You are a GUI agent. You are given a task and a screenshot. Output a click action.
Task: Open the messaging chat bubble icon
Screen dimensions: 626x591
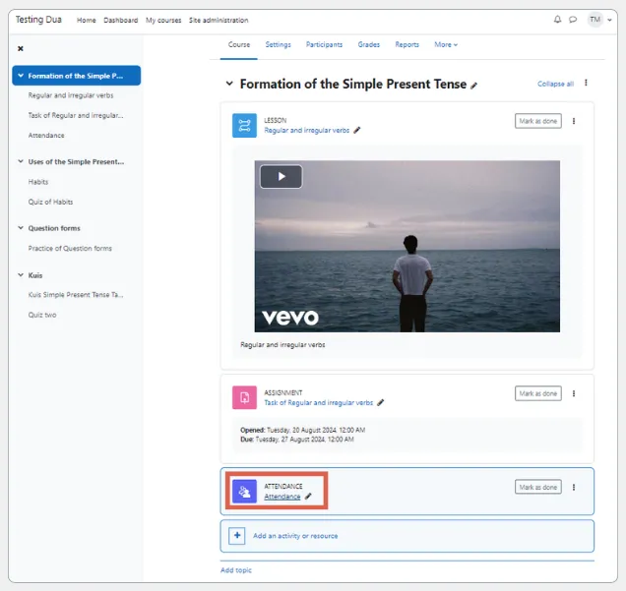573,20
